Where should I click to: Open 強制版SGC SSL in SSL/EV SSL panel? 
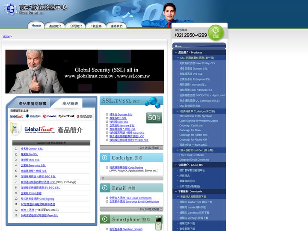118,121
